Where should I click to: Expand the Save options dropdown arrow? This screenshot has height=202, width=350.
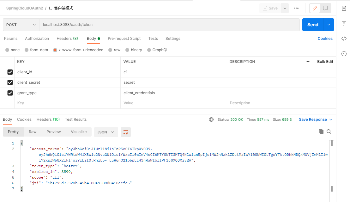(x=285, y=8)
